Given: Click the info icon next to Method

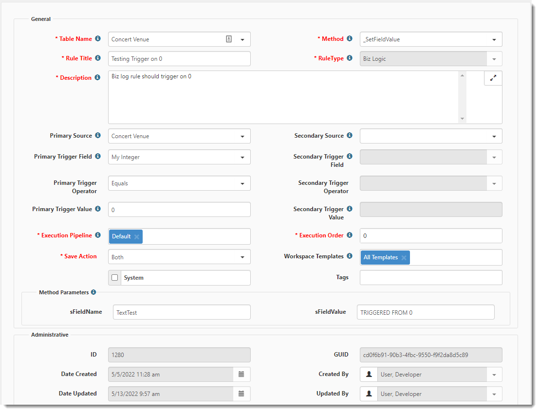Looking at the screenshot, I should click(350, 38).
